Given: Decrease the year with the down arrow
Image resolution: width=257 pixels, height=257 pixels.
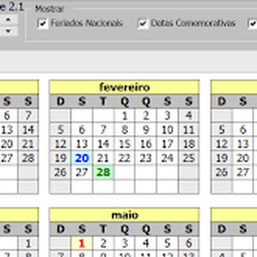Looking at the screenshot, I should (8, 31).
